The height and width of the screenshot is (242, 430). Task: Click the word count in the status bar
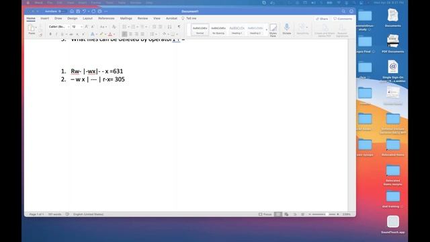pos(54,214)
